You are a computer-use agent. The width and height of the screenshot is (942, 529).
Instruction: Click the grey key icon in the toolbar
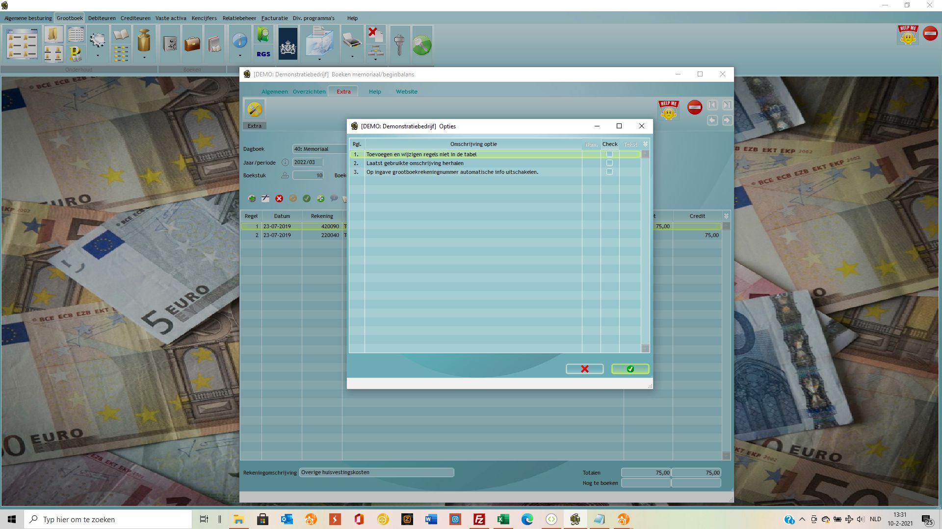tap(399, 44)
